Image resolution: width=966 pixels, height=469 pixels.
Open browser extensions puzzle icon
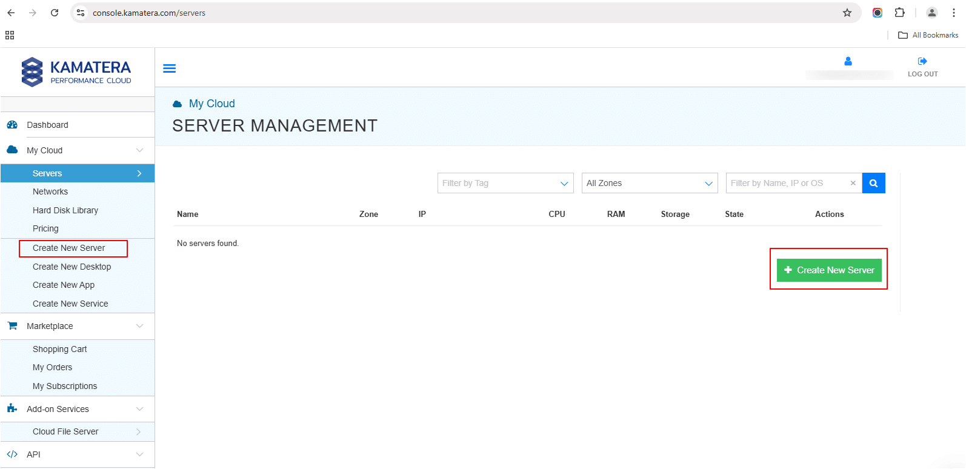pos(899,13)
